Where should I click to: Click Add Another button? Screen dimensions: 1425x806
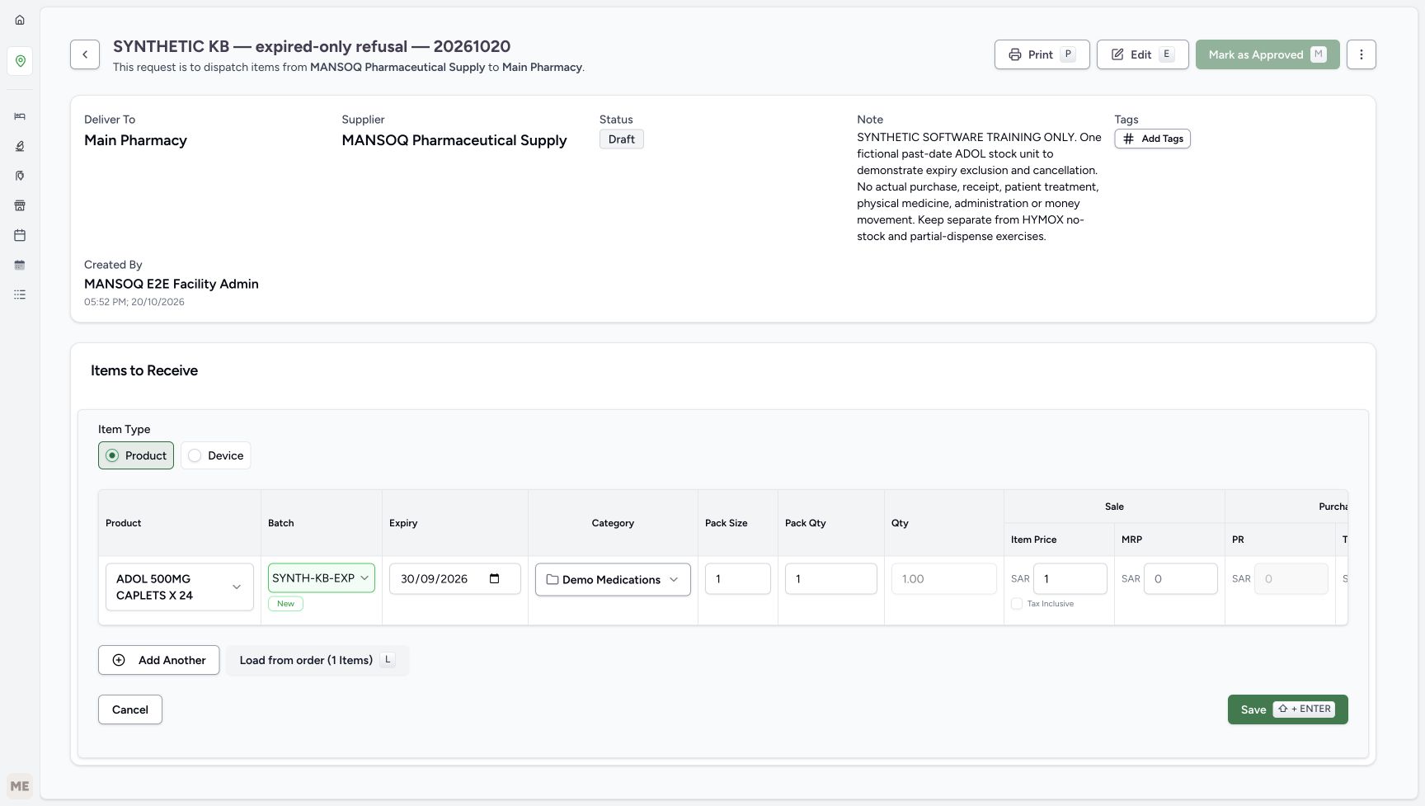coord(159,660)
